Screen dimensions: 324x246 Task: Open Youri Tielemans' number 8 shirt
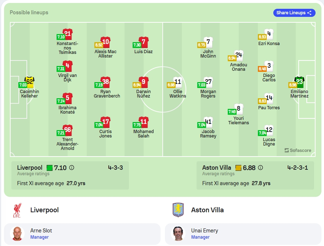coord(238,109)
